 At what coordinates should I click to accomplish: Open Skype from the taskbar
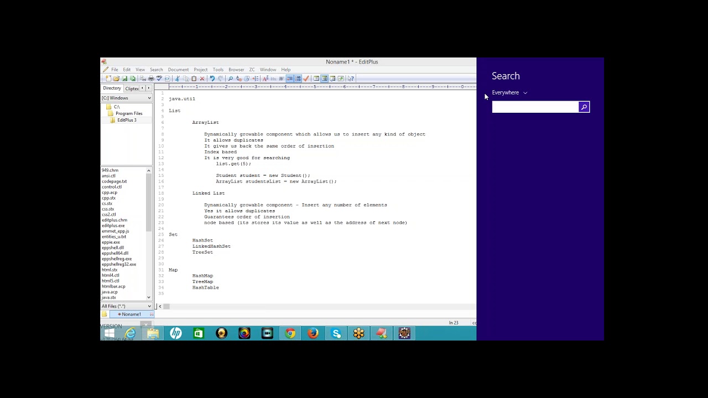[336, 333]
